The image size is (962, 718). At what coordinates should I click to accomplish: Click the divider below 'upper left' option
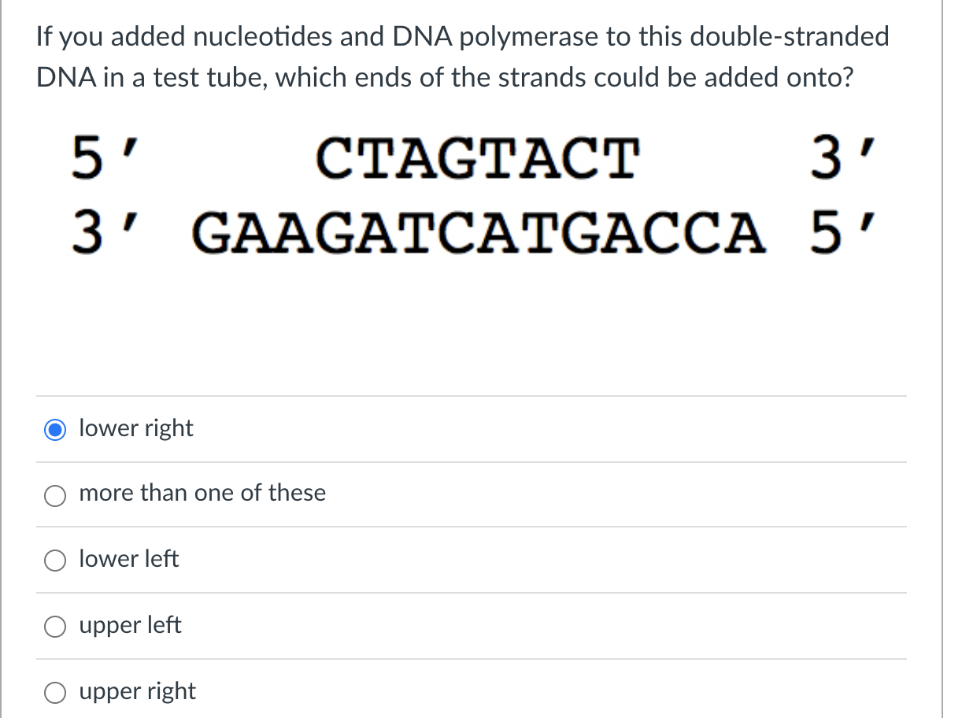[471, 659]
